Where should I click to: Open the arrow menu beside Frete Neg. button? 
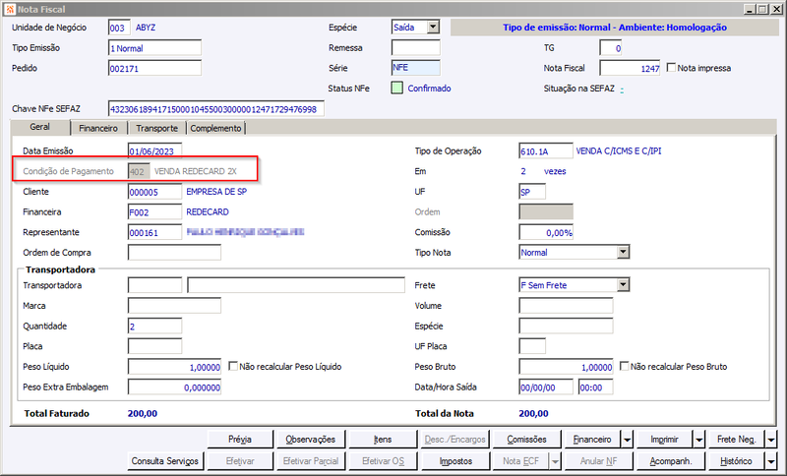pos(771,440)
